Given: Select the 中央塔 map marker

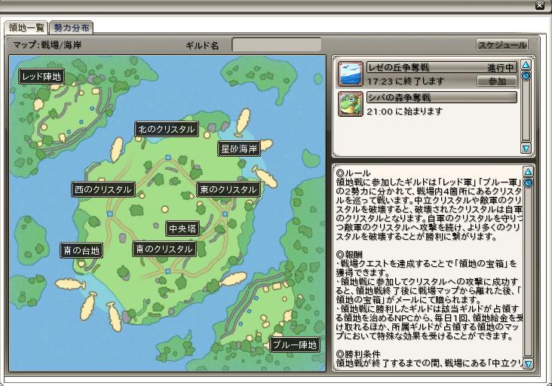Looking at the screenshot, I should point(182,228).
